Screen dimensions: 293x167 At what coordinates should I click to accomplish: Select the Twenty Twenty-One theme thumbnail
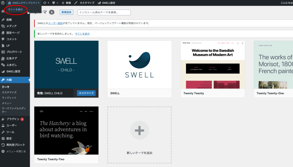[x=273, y=65]
